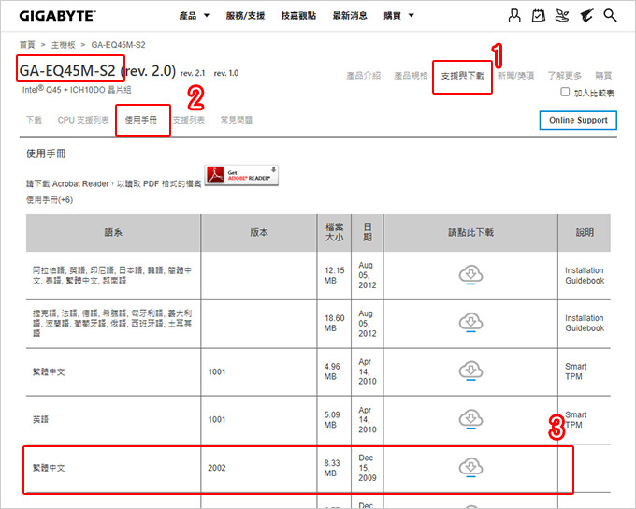Switch to the 新聞/獎項 tab
The width and height of the screenshot is (636, 509).
[516, 76]
